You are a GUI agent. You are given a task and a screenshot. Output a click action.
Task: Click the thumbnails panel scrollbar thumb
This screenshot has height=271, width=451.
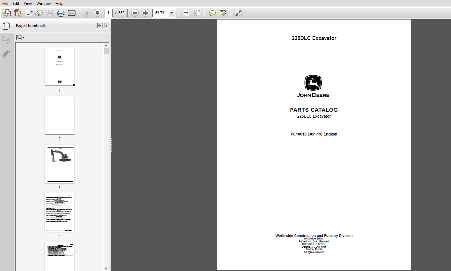tap(106, 51)
